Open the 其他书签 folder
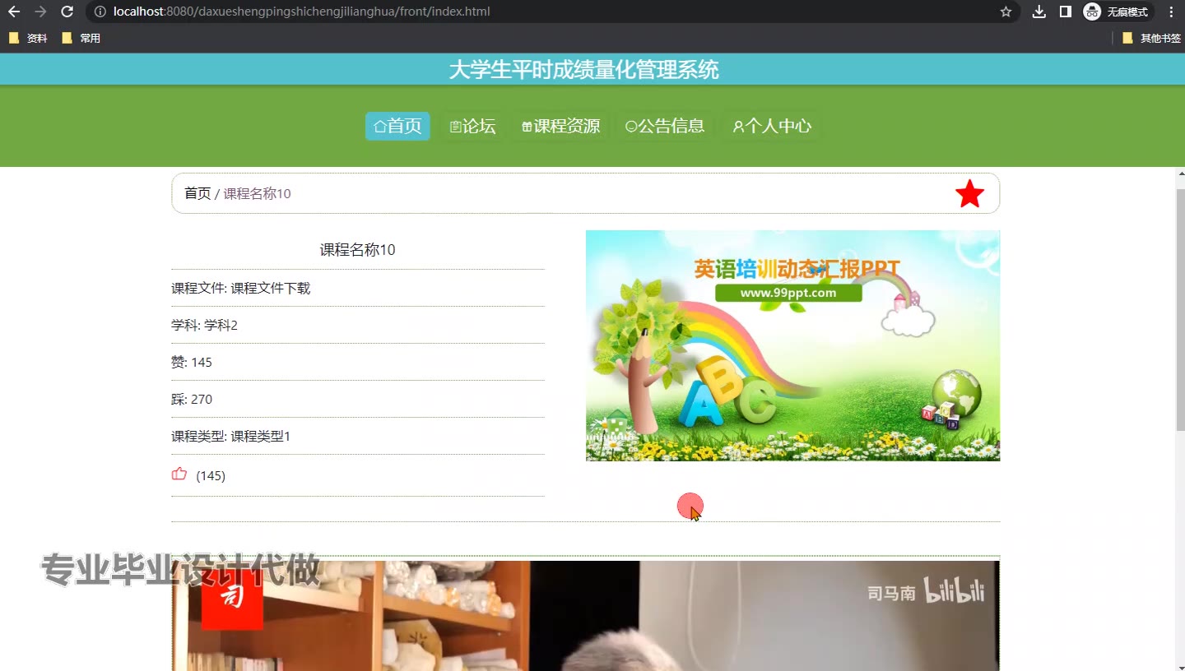The width and height of the screenshot is (1185, 671). click(x=1151, y=38)
